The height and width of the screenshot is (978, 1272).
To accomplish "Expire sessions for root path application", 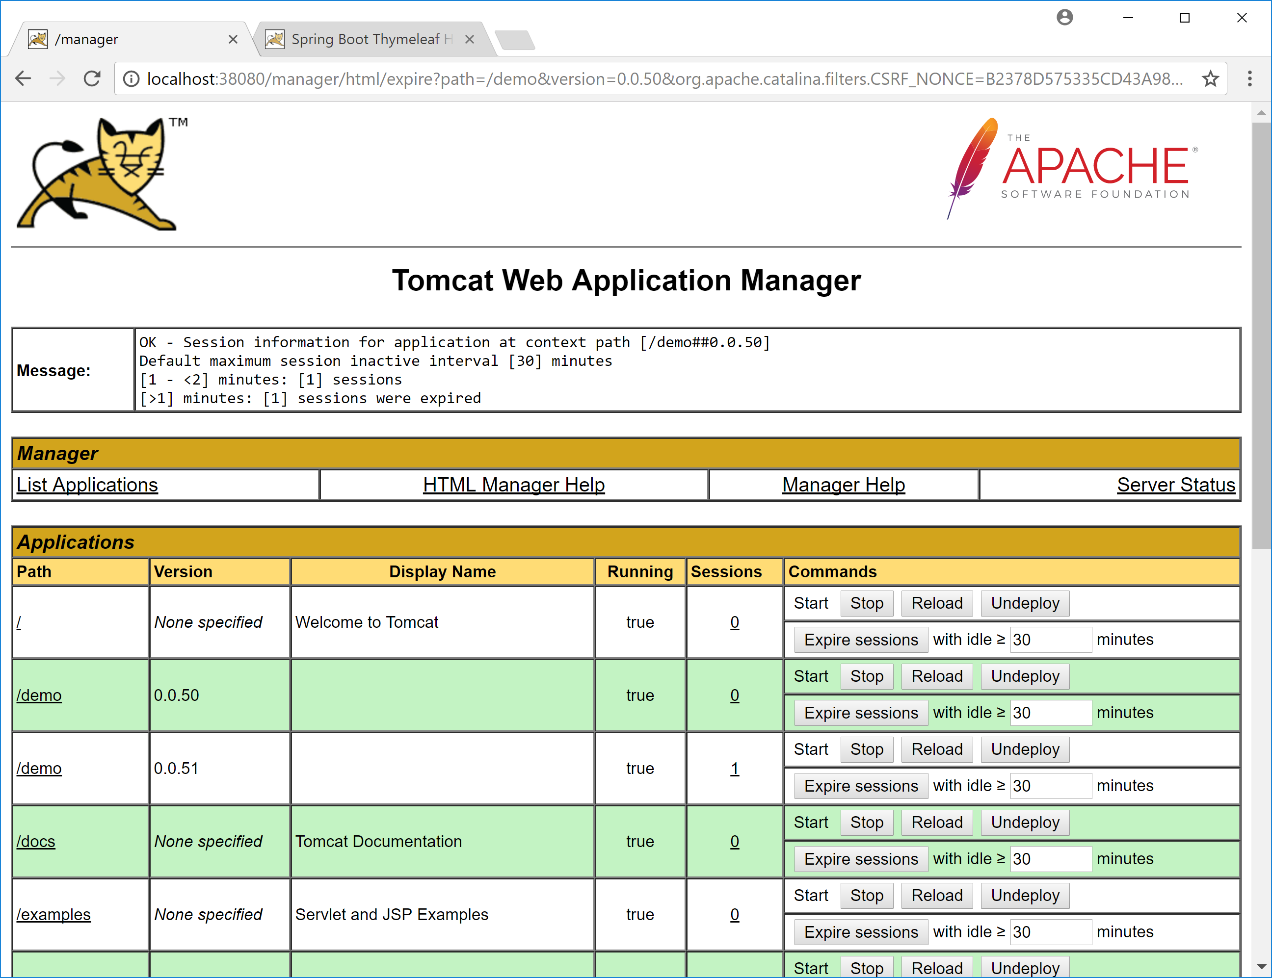I will 860,640.
